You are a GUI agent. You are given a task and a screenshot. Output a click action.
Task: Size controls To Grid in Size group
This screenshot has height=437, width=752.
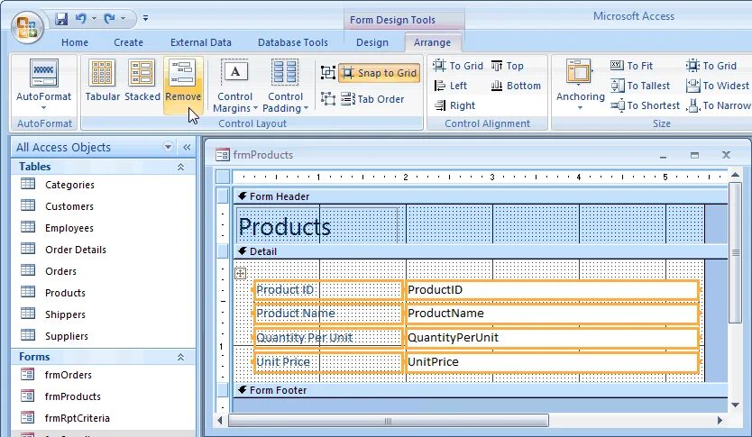pyautogui.click(x=711, y=66)
